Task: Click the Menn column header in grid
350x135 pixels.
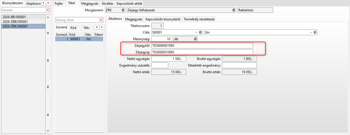Action: coord(99,35)
